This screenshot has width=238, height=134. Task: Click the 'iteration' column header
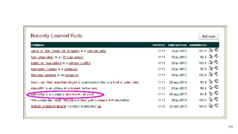pos(159,45)
